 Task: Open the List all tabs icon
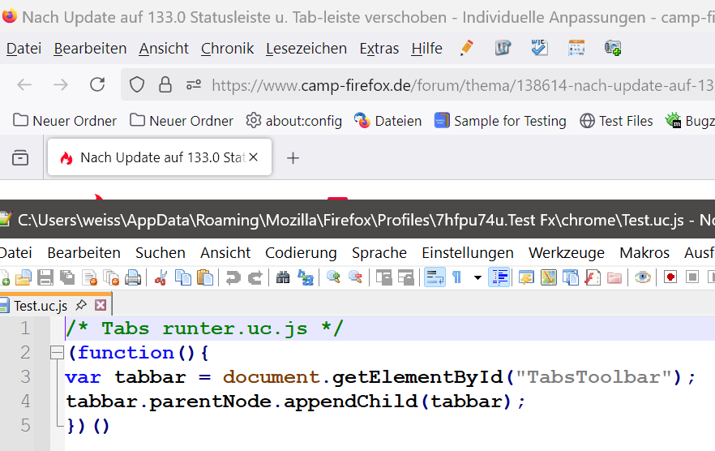[x=20, y=158]
